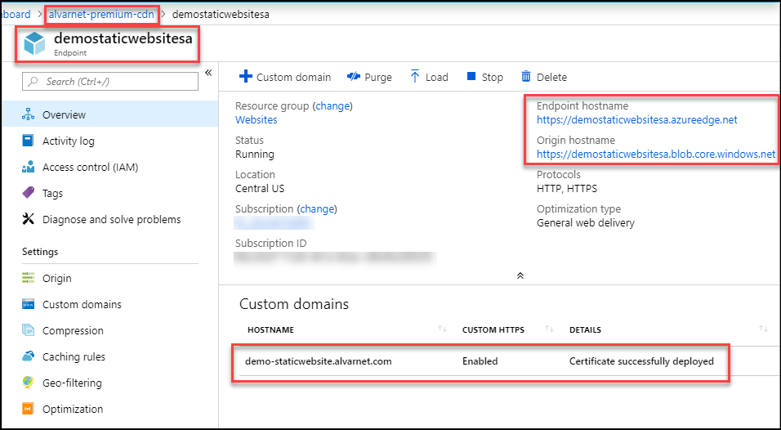Open Access control (IAM) menu item
The width and height of the screenshot is (781, 430).
[x=109, y=167]
